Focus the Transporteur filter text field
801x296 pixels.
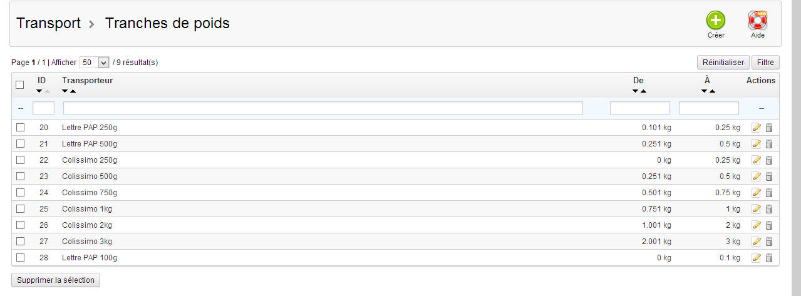tap(323, 108)
